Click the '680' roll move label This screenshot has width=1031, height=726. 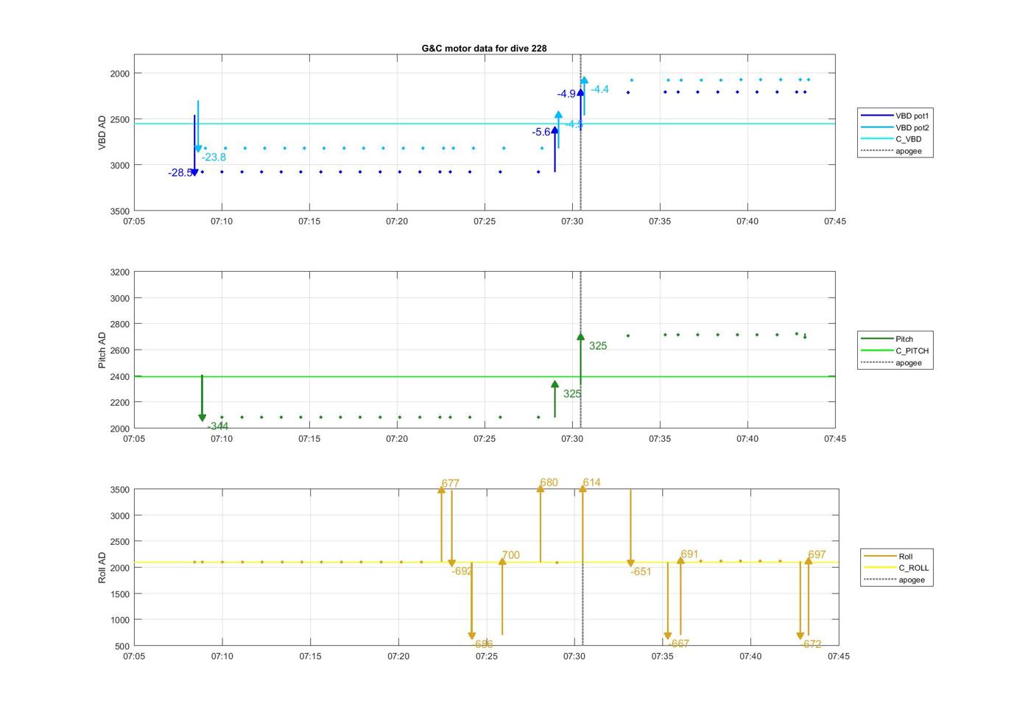(x=549, y=483)
